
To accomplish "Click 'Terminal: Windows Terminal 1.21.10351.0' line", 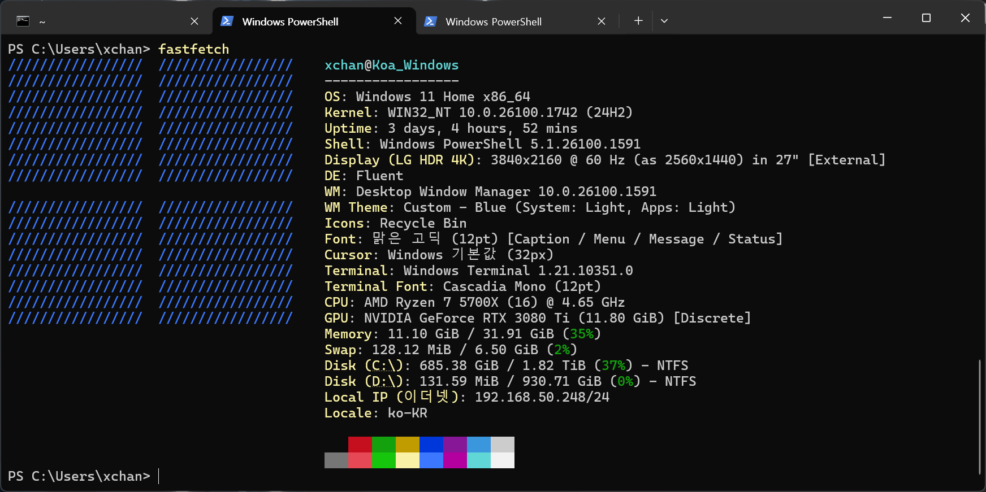I will click(x=479, y=271).
